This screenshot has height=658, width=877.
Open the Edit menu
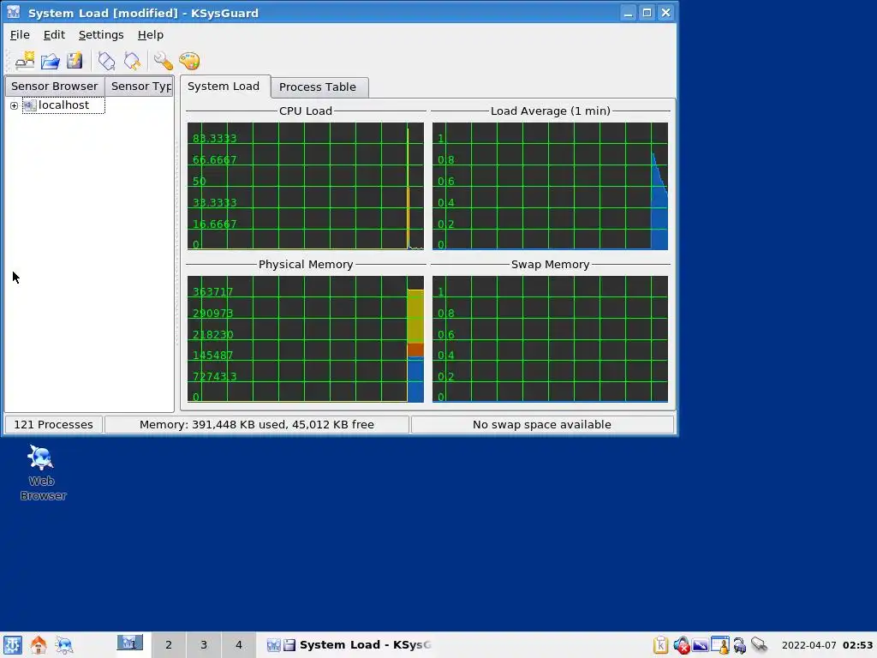pos(54,34)
